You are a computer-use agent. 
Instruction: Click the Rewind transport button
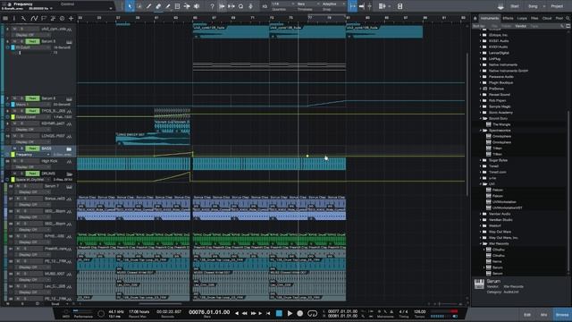click(x=244, y=313)
